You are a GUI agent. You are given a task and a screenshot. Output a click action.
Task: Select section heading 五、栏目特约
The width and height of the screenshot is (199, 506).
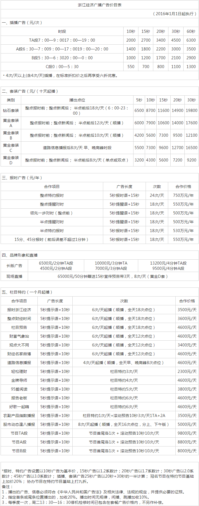(x=27, y=292)
